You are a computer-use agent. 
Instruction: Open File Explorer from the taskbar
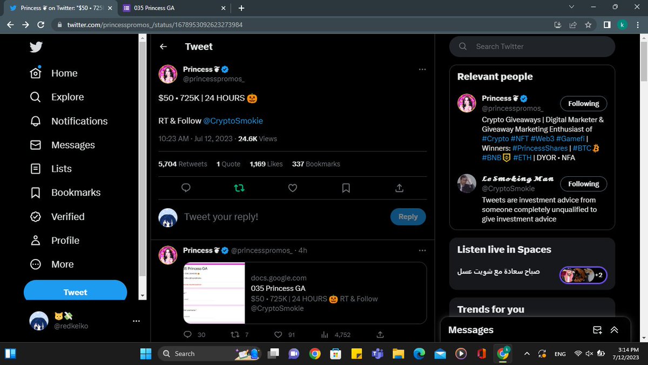pyautogui.click(x=398, y=354)
